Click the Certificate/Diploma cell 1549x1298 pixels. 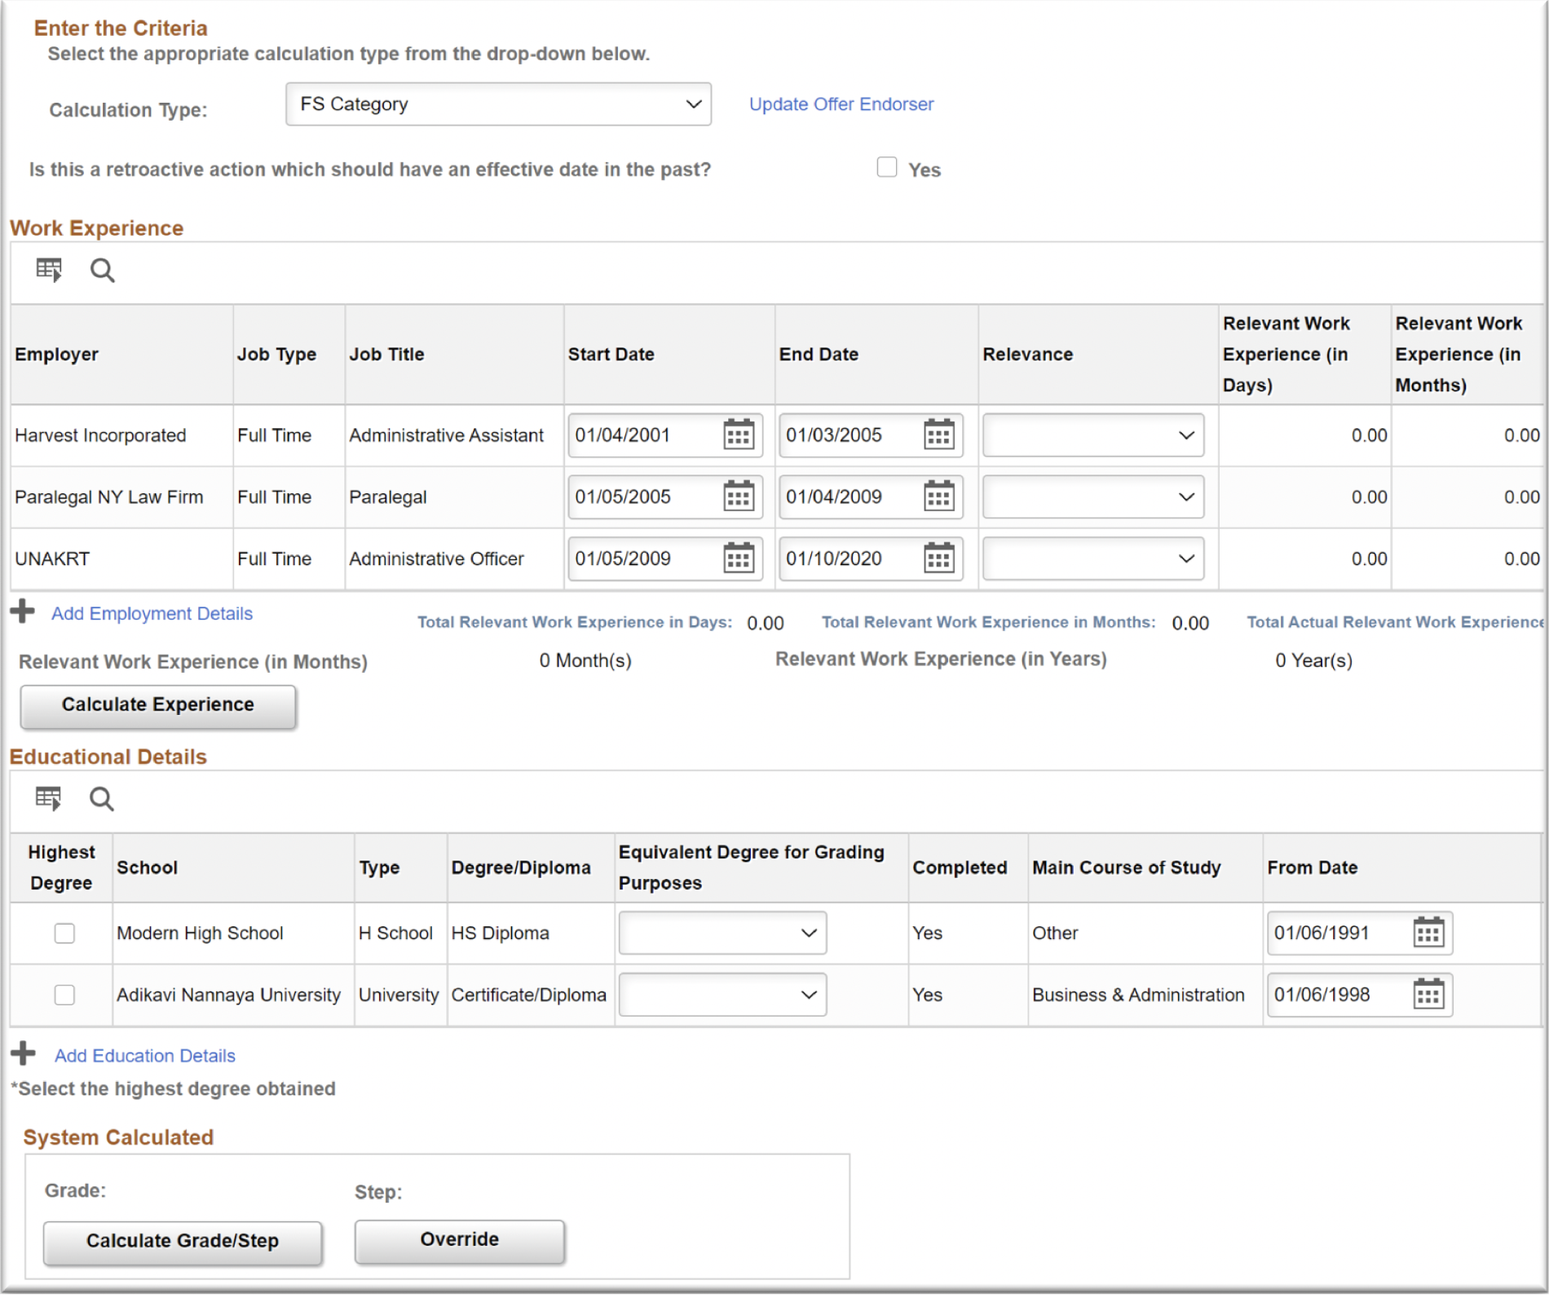[x=529, y=996]
